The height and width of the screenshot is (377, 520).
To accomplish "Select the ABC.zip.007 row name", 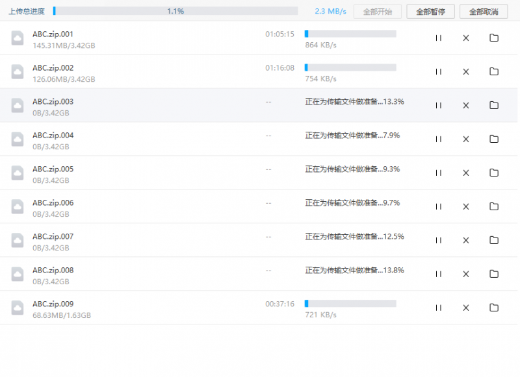I will 53,237.
